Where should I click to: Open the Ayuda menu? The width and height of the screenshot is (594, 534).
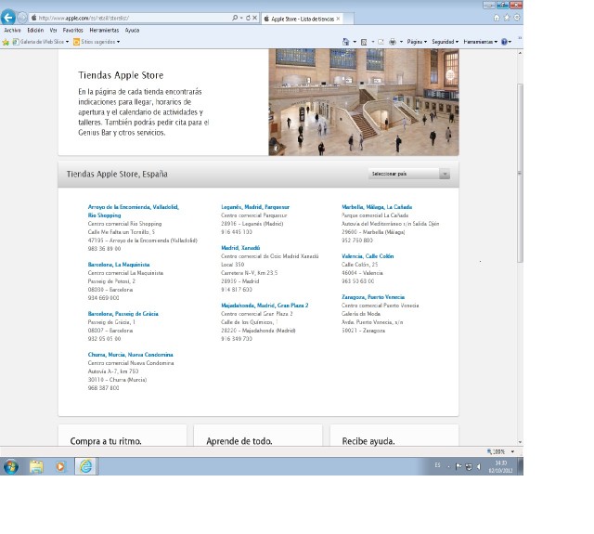point(132,31)
